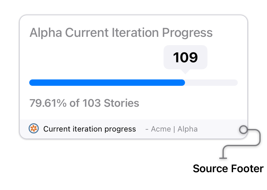Open the Current iteration progress source link

coord(90,129)
